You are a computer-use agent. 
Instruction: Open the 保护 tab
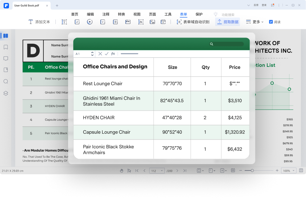click(199, 14)
